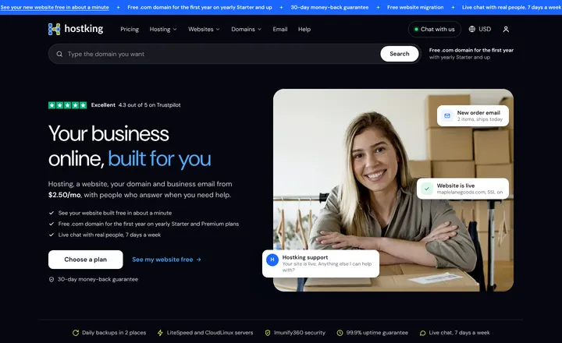
Task: Click the Website is live notification card
Action: click(463, 189)
